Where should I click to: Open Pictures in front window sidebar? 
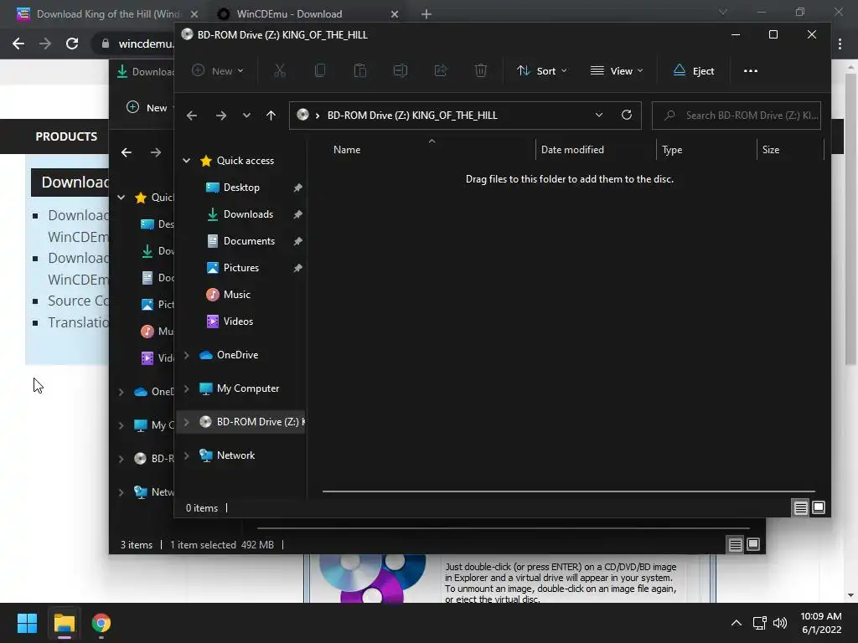[x=240, y=268]
